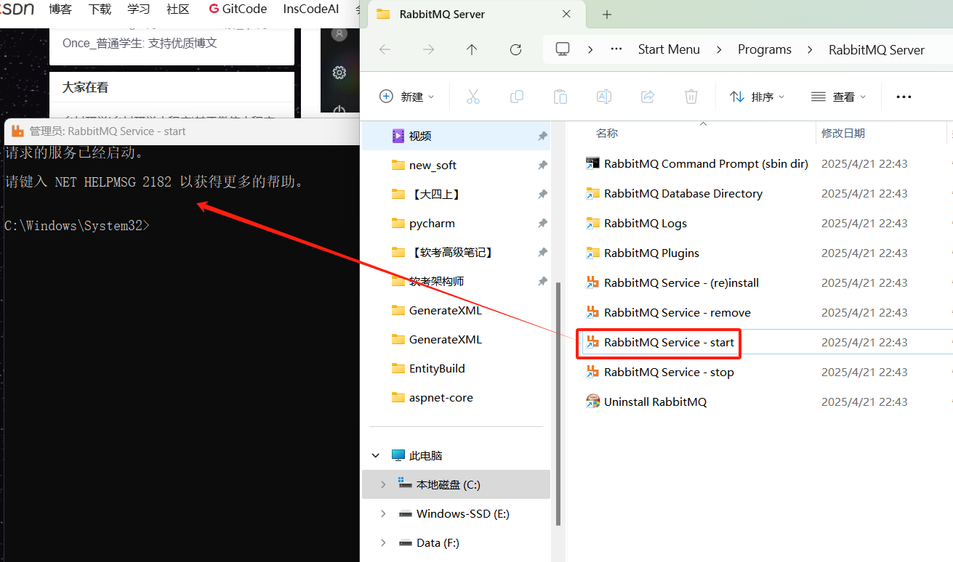Click the Back arrow in File Explorer
Viewport: 953px width, 562px height.
(x=385, y=49)
